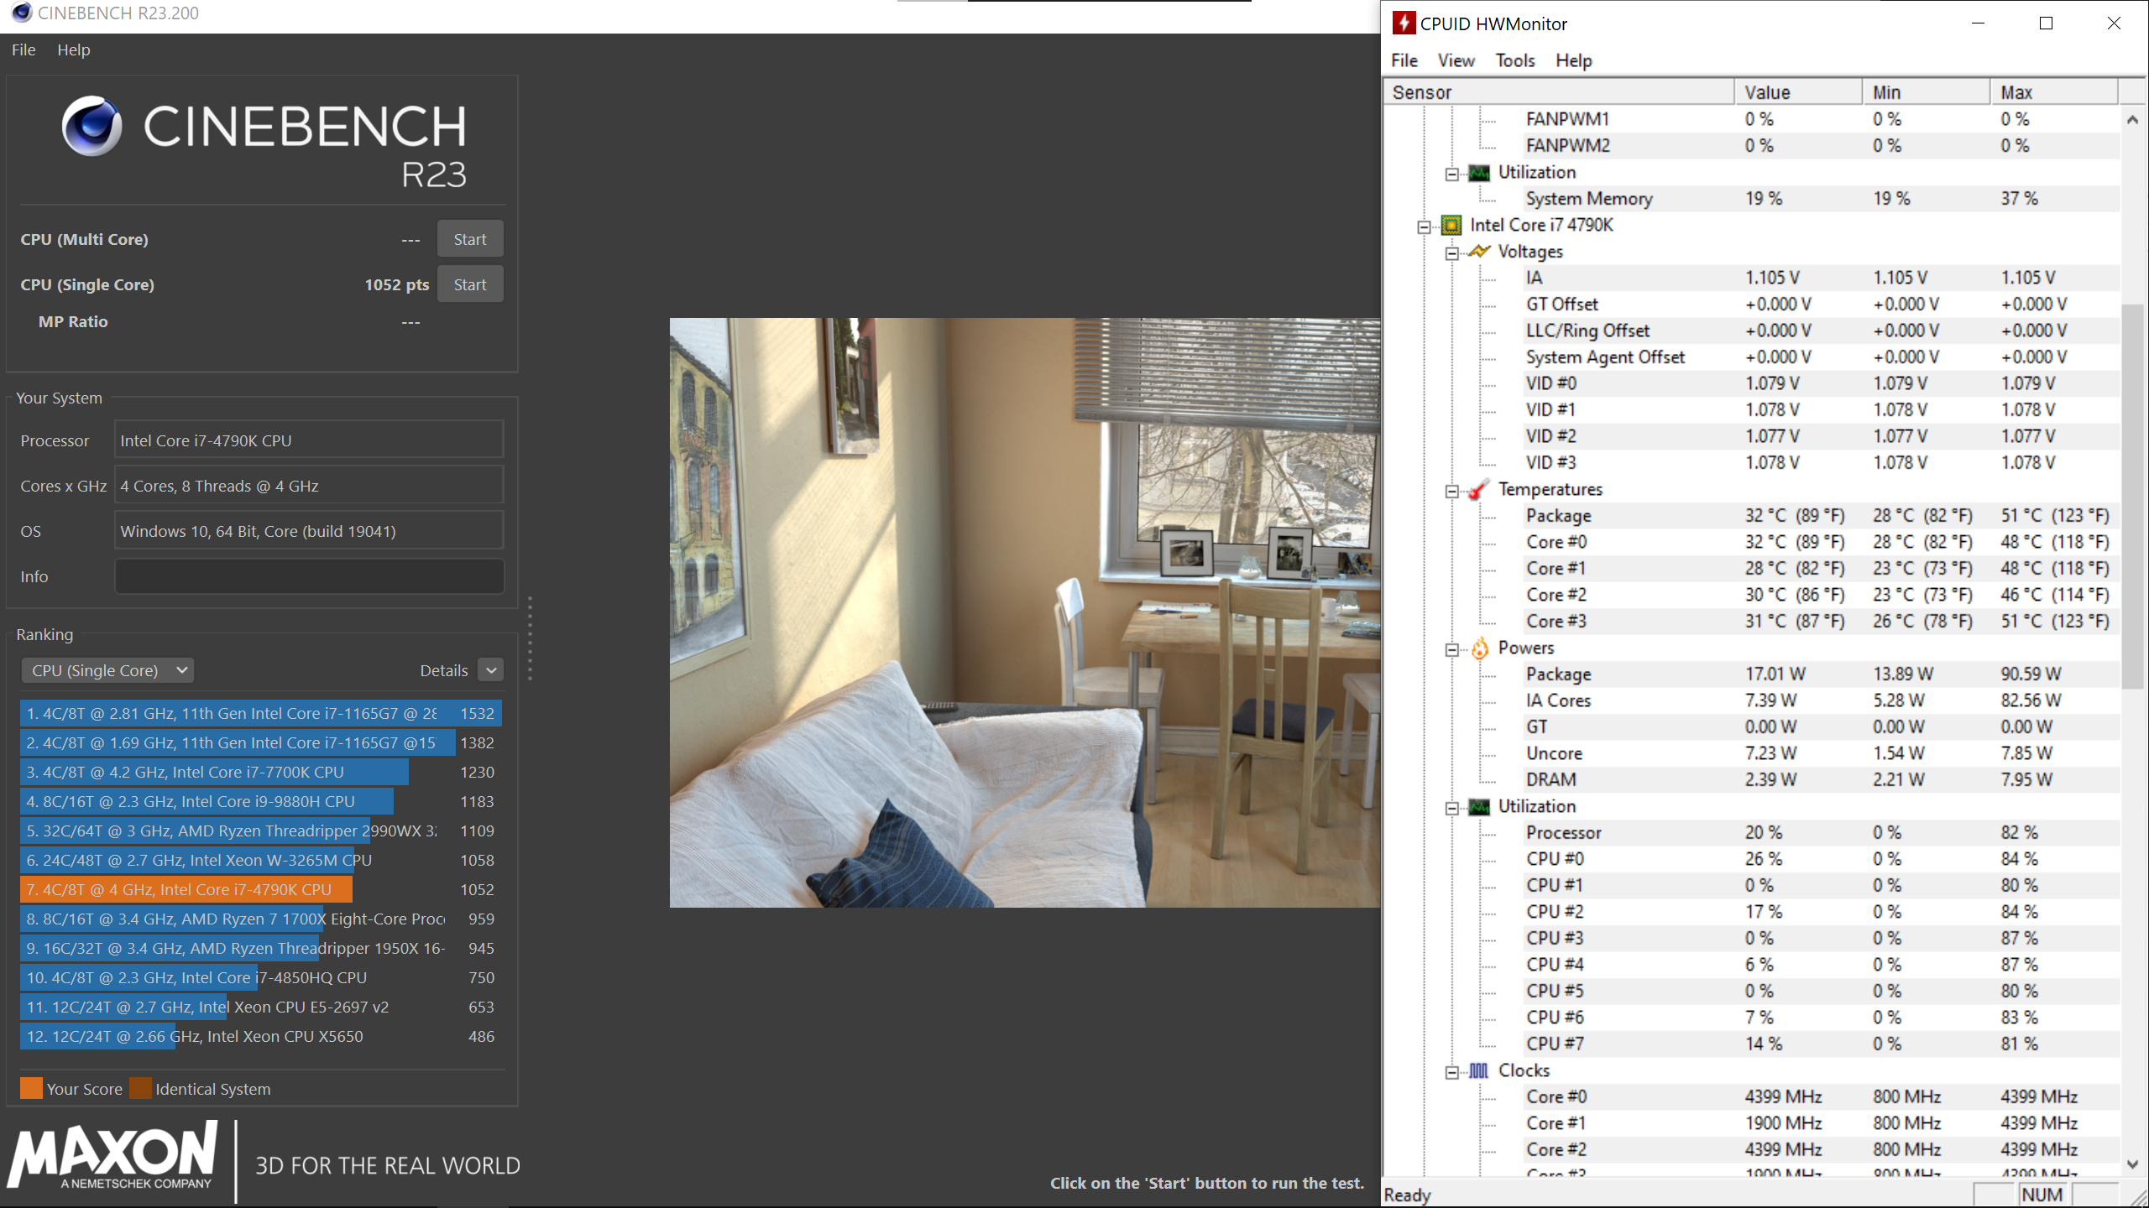Click the Powers flame icon

click(x=1479, y=648)
